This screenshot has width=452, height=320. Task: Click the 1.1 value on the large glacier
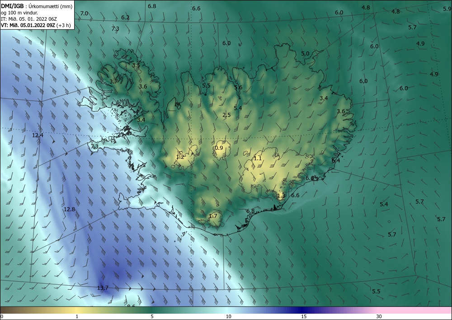point(258,158)
